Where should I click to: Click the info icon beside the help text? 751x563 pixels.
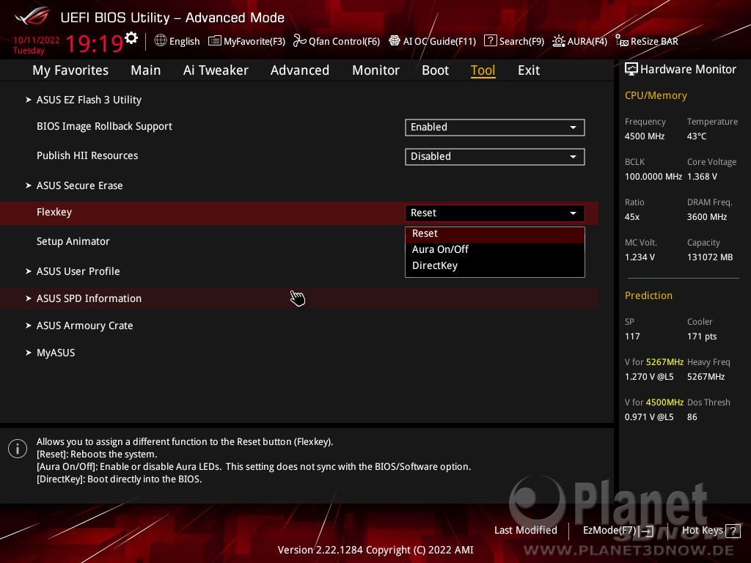[x=18, y=449]
